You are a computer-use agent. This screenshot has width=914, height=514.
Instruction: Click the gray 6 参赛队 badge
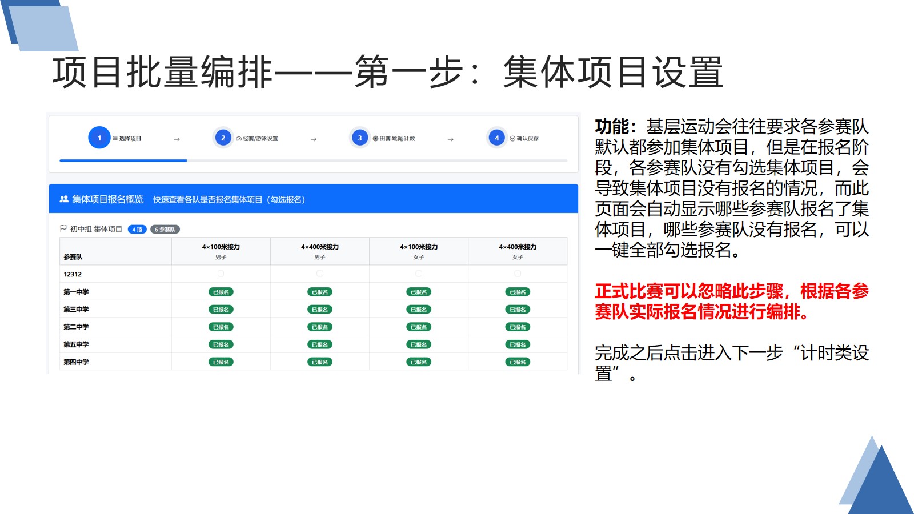(165, 229)
